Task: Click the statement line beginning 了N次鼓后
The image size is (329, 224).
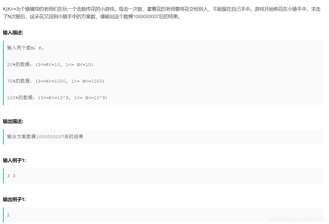Action: coord(92,17)
